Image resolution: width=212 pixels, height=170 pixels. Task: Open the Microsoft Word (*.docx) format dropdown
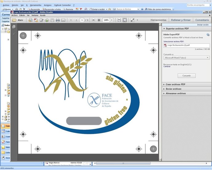pyautogui.click(x=186, y=58)
